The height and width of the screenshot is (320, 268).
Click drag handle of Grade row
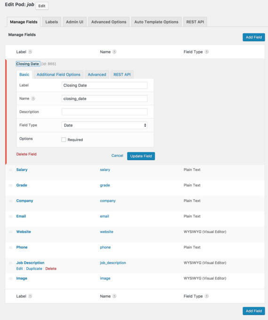pos(11,185)
